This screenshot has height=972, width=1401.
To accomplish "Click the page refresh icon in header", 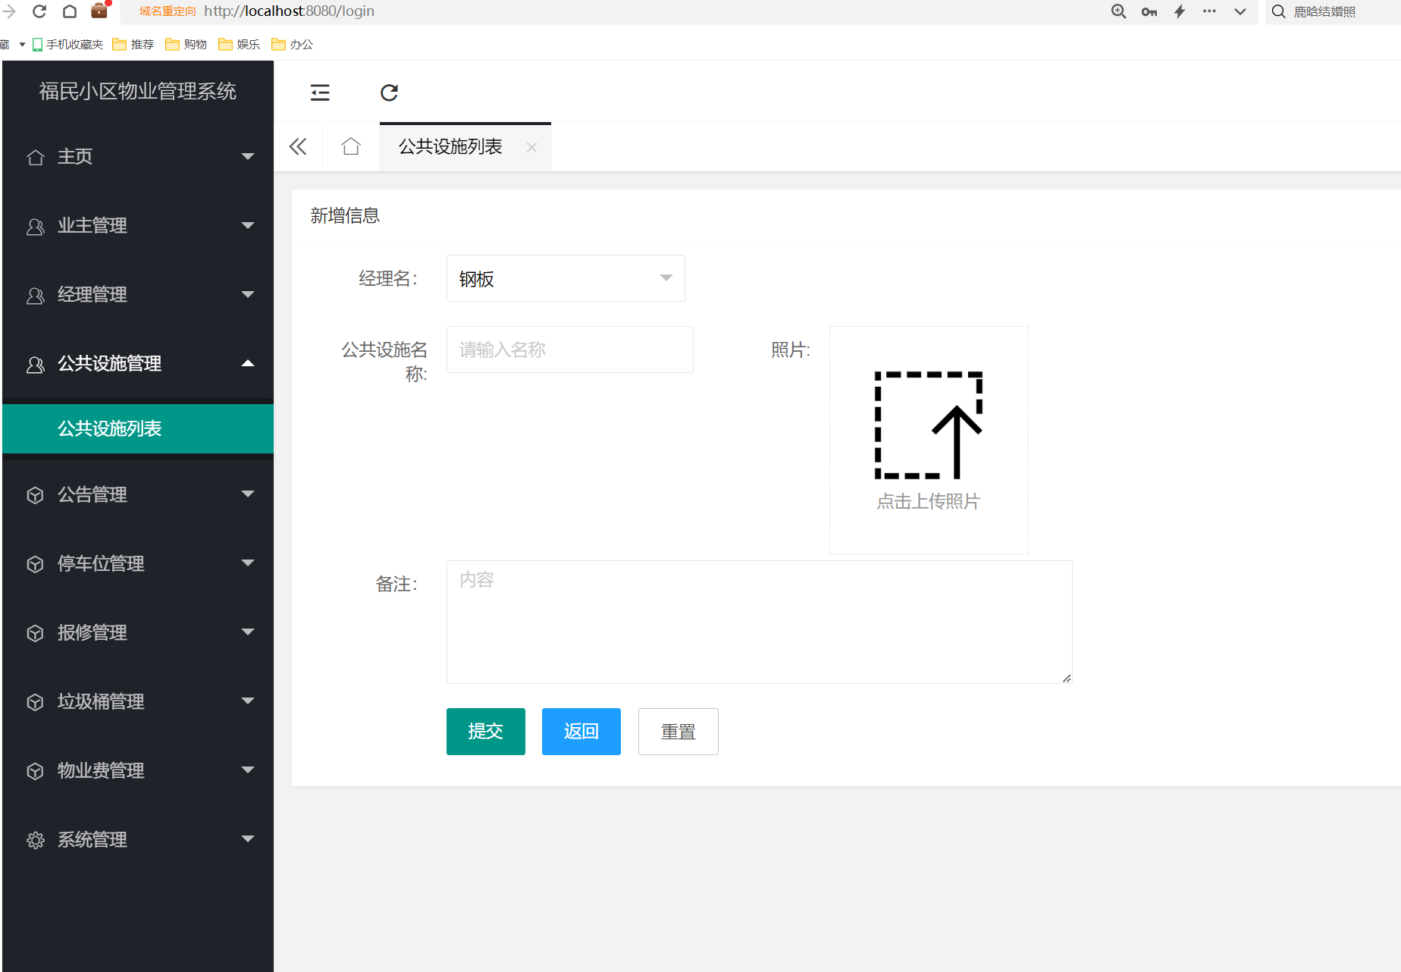I will 389,92.
